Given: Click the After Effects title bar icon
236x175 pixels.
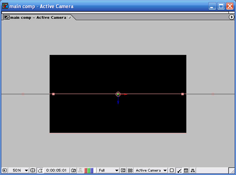Looking at the screenshot, I should pyautogui.click(x=5, y=6).
